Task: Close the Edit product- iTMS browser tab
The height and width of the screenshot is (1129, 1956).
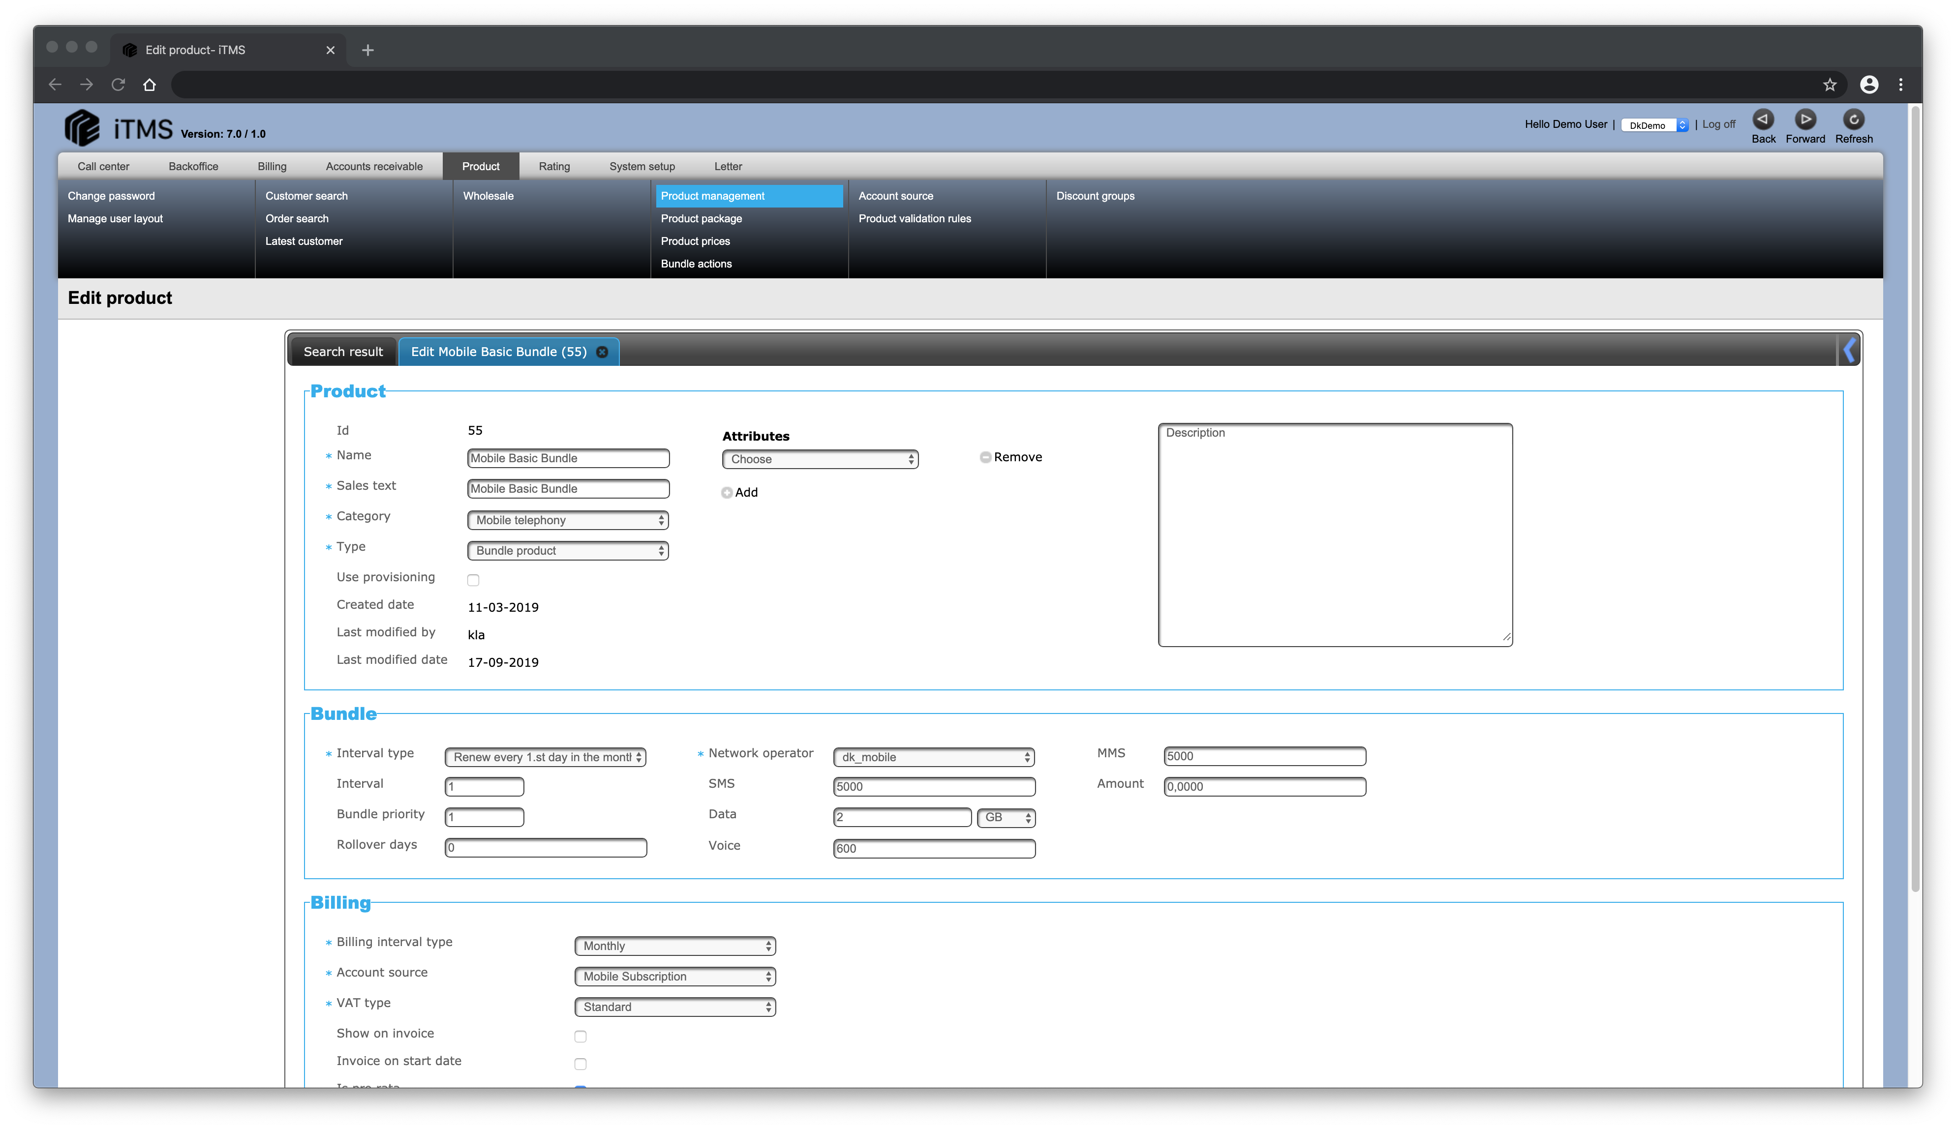Action: 331,50
